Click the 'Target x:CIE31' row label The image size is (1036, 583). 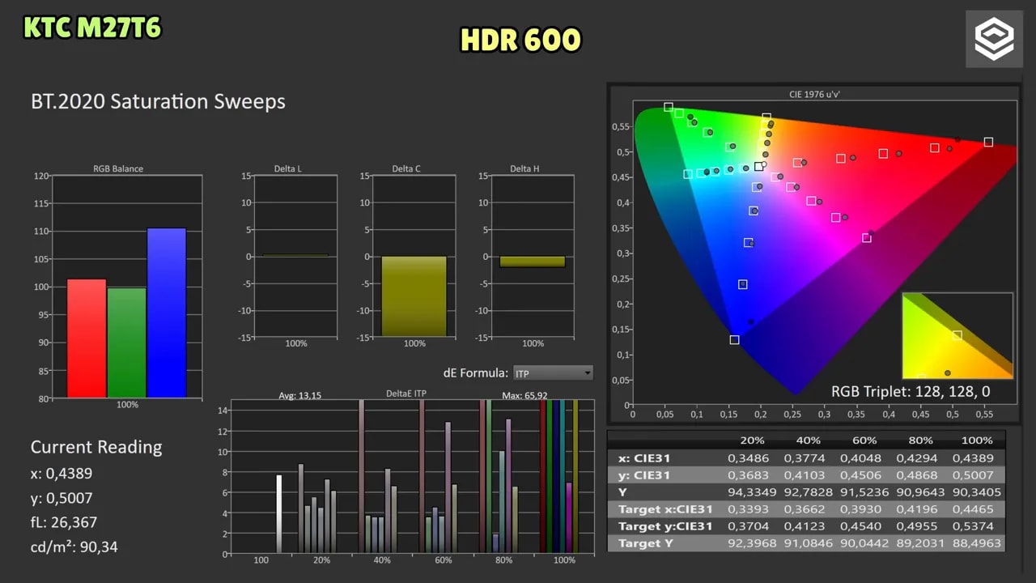665,509
